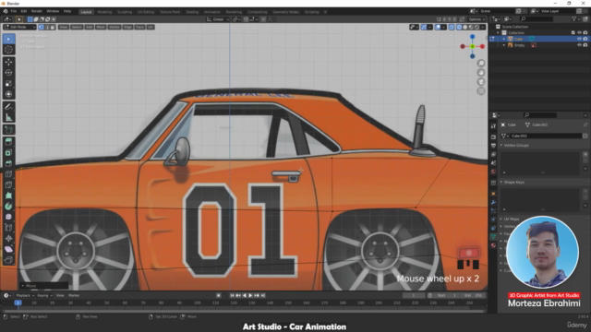Switch to the Shading workspace tab
The height and width of the screenshot is (332, 591).
(192, 12)
